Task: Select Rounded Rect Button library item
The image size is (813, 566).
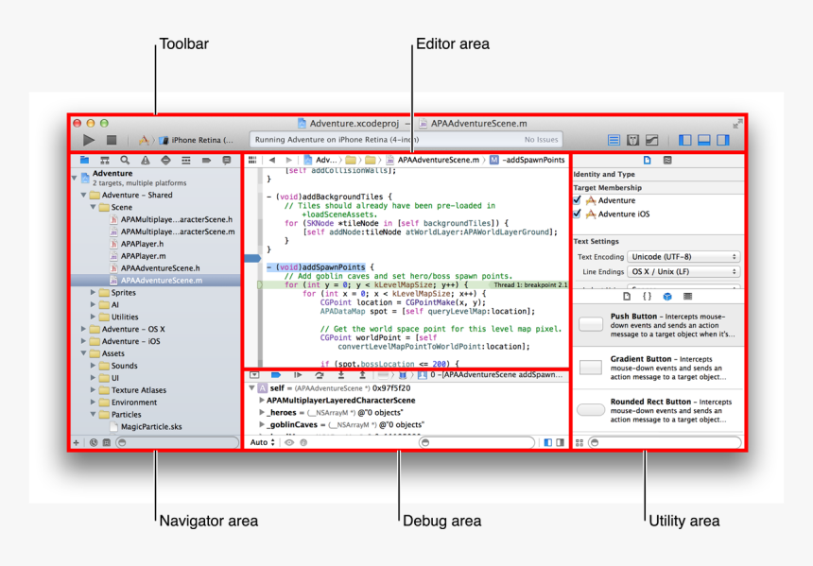Action: pos(657,410)
